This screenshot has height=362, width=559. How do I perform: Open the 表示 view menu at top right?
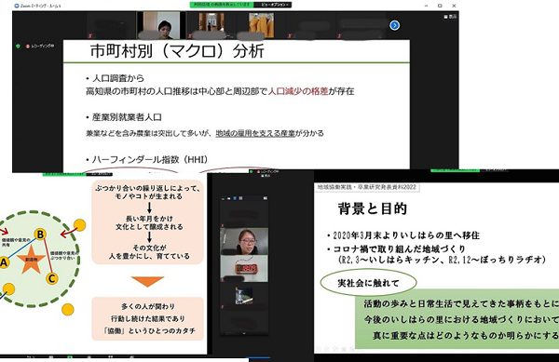pos(450,17)
